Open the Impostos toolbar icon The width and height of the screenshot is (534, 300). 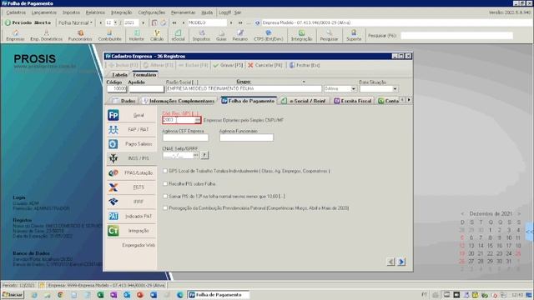[201, 35]
